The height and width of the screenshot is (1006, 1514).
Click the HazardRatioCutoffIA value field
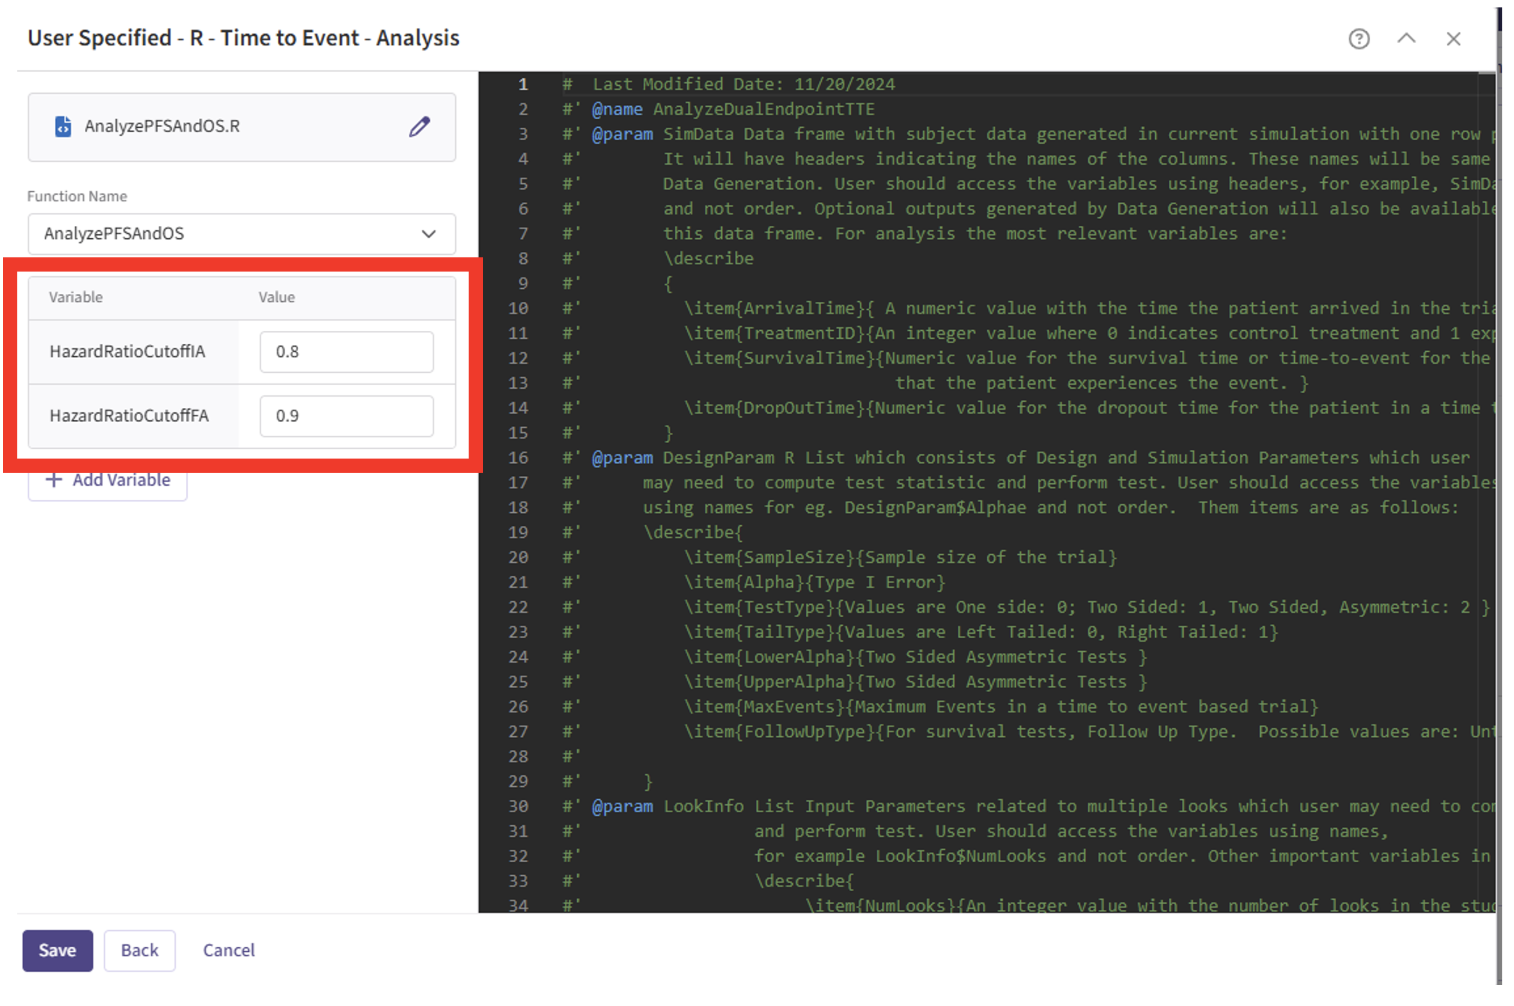click(x=346, y=352)
